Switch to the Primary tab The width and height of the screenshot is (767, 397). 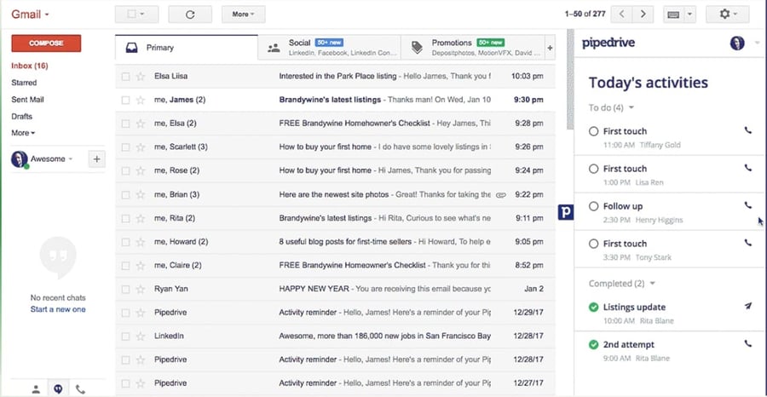pos(187,48)
